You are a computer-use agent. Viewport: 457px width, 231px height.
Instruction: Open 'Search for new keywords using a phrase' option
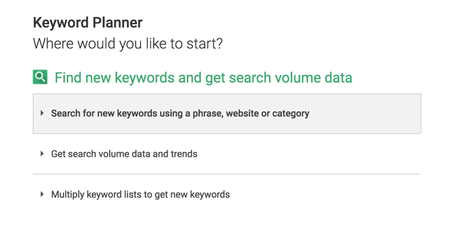click(x=180, y=114)
